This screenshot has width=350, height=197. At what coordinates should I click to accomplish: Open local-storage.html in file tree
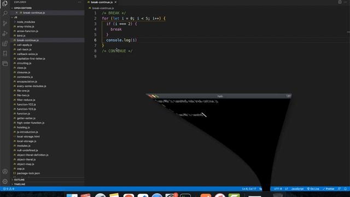[x=28, y=136]
